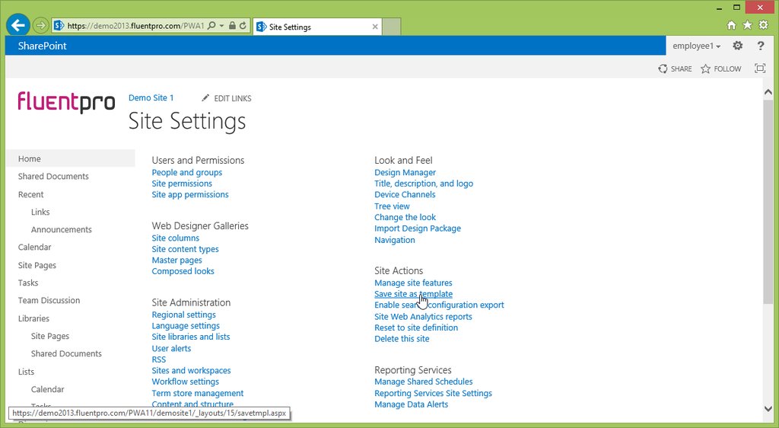Open Design Manager link
The width and height of the screenshot is (779, 428).
[x=405, y=172]
